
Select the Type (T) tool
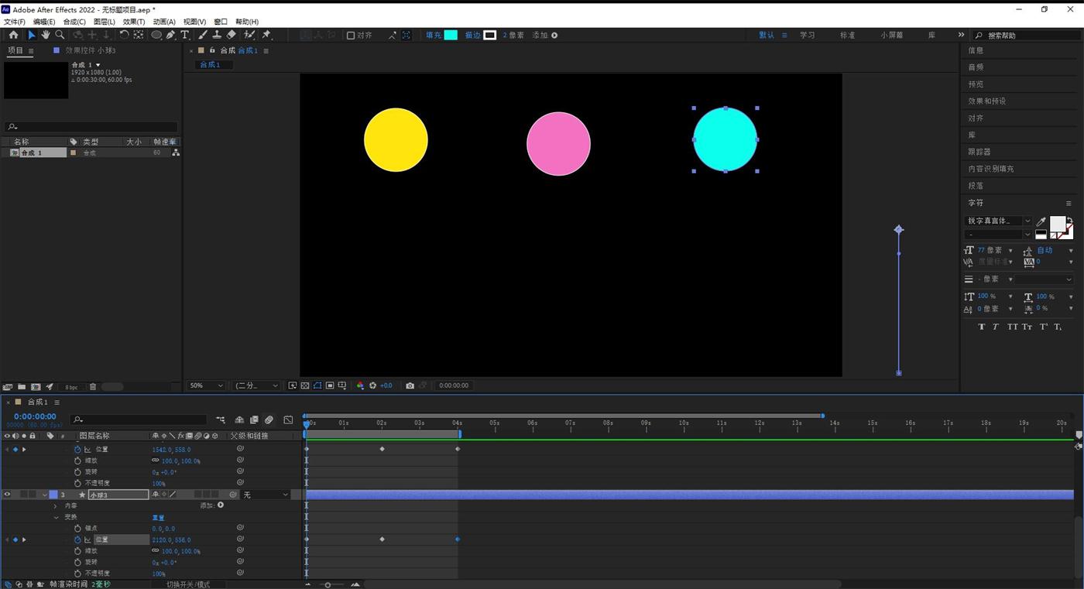[x=185, y=35]
